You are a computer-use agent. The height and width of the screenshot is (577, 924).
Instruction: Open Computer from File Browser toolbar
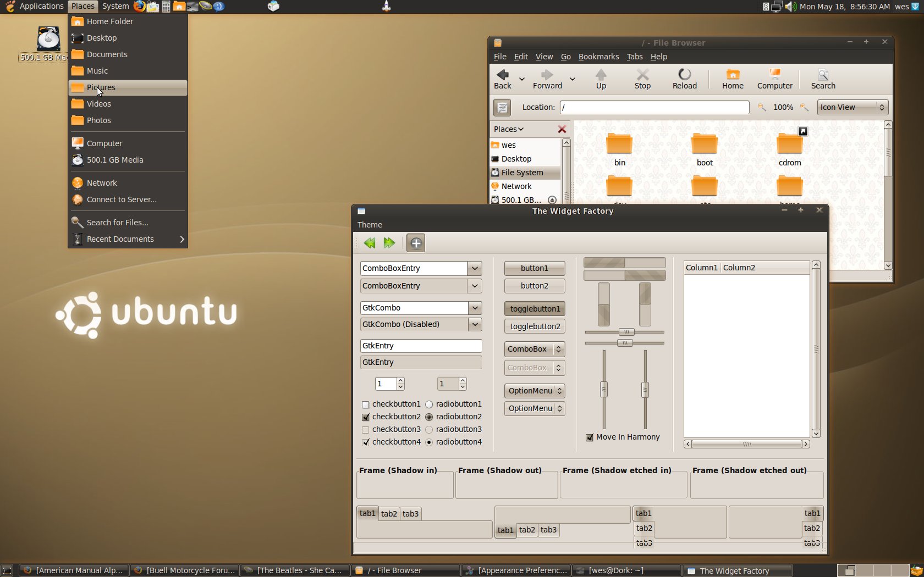[x=774, y=79]
